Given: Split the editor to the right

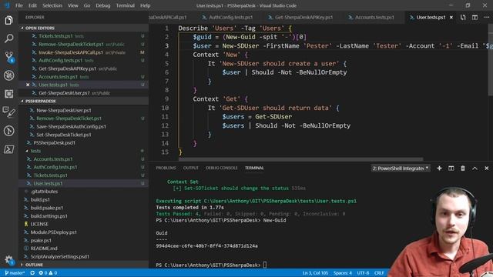Looking at the screenshot, I should click(475, 17).
